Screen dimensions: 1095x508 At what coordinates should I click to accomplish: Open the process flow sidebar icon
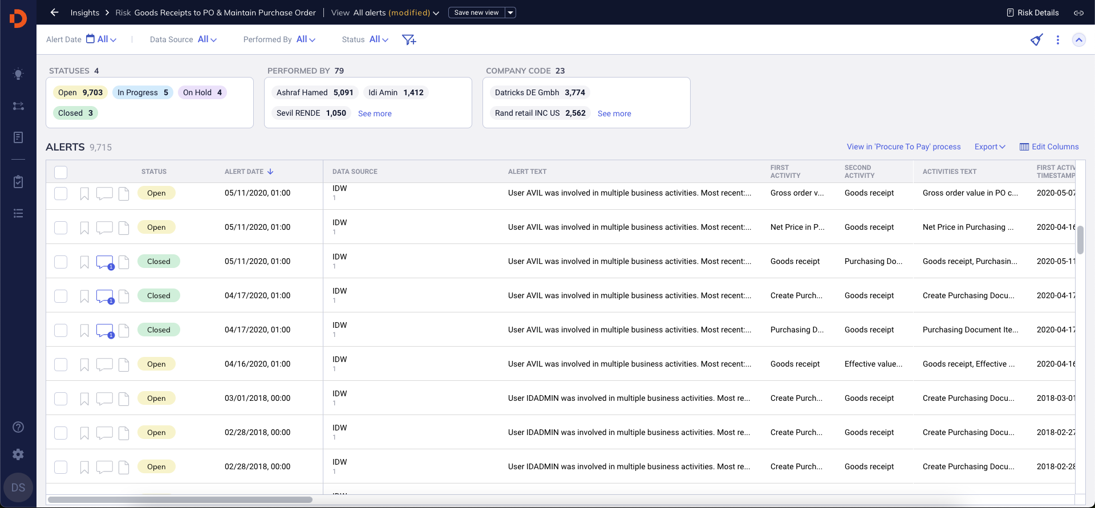pos(18,106)
